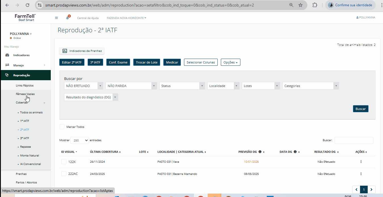Open the Categorias filter dropdown
383x197 pixels.
(310, 86)
